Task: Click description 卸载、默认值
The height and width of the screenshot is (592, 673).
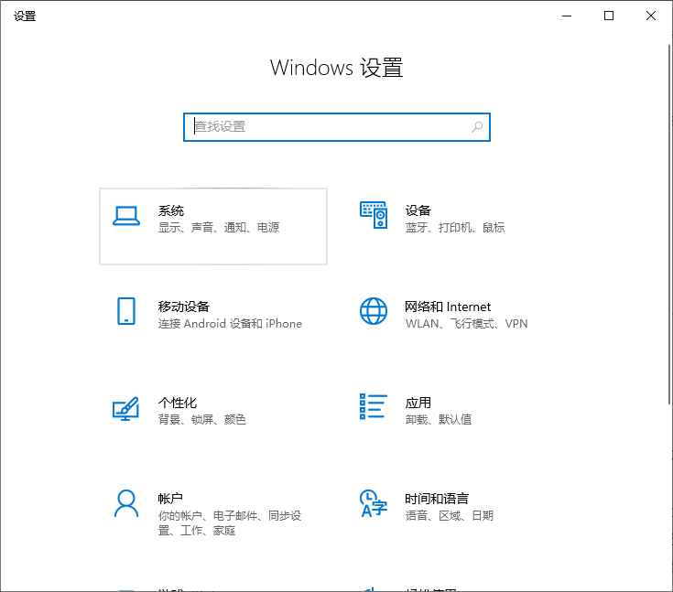Action: coord(439,420)
